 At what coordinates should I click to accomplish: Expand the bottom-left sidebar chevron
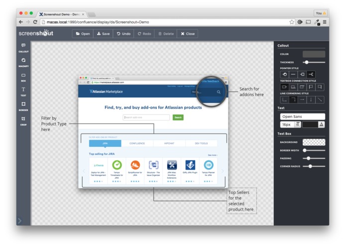[19, 221]
